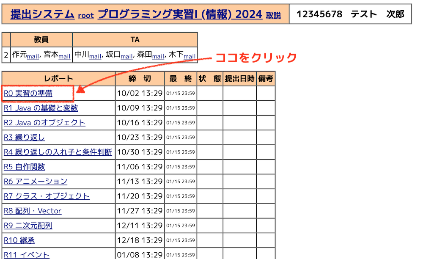Email TA 森田 via mail link
Viewport: 423px width, 259px height.
(x=158, y=56)
